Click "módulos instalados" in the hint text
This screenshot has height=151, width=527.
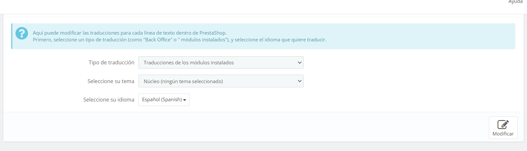click(x=203, y=40)
